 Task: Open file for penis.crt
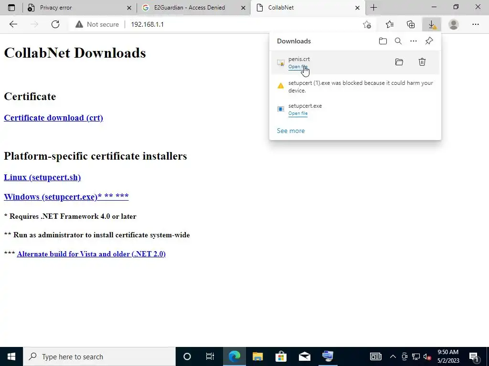pyautogui.click(x=298, y=67)
